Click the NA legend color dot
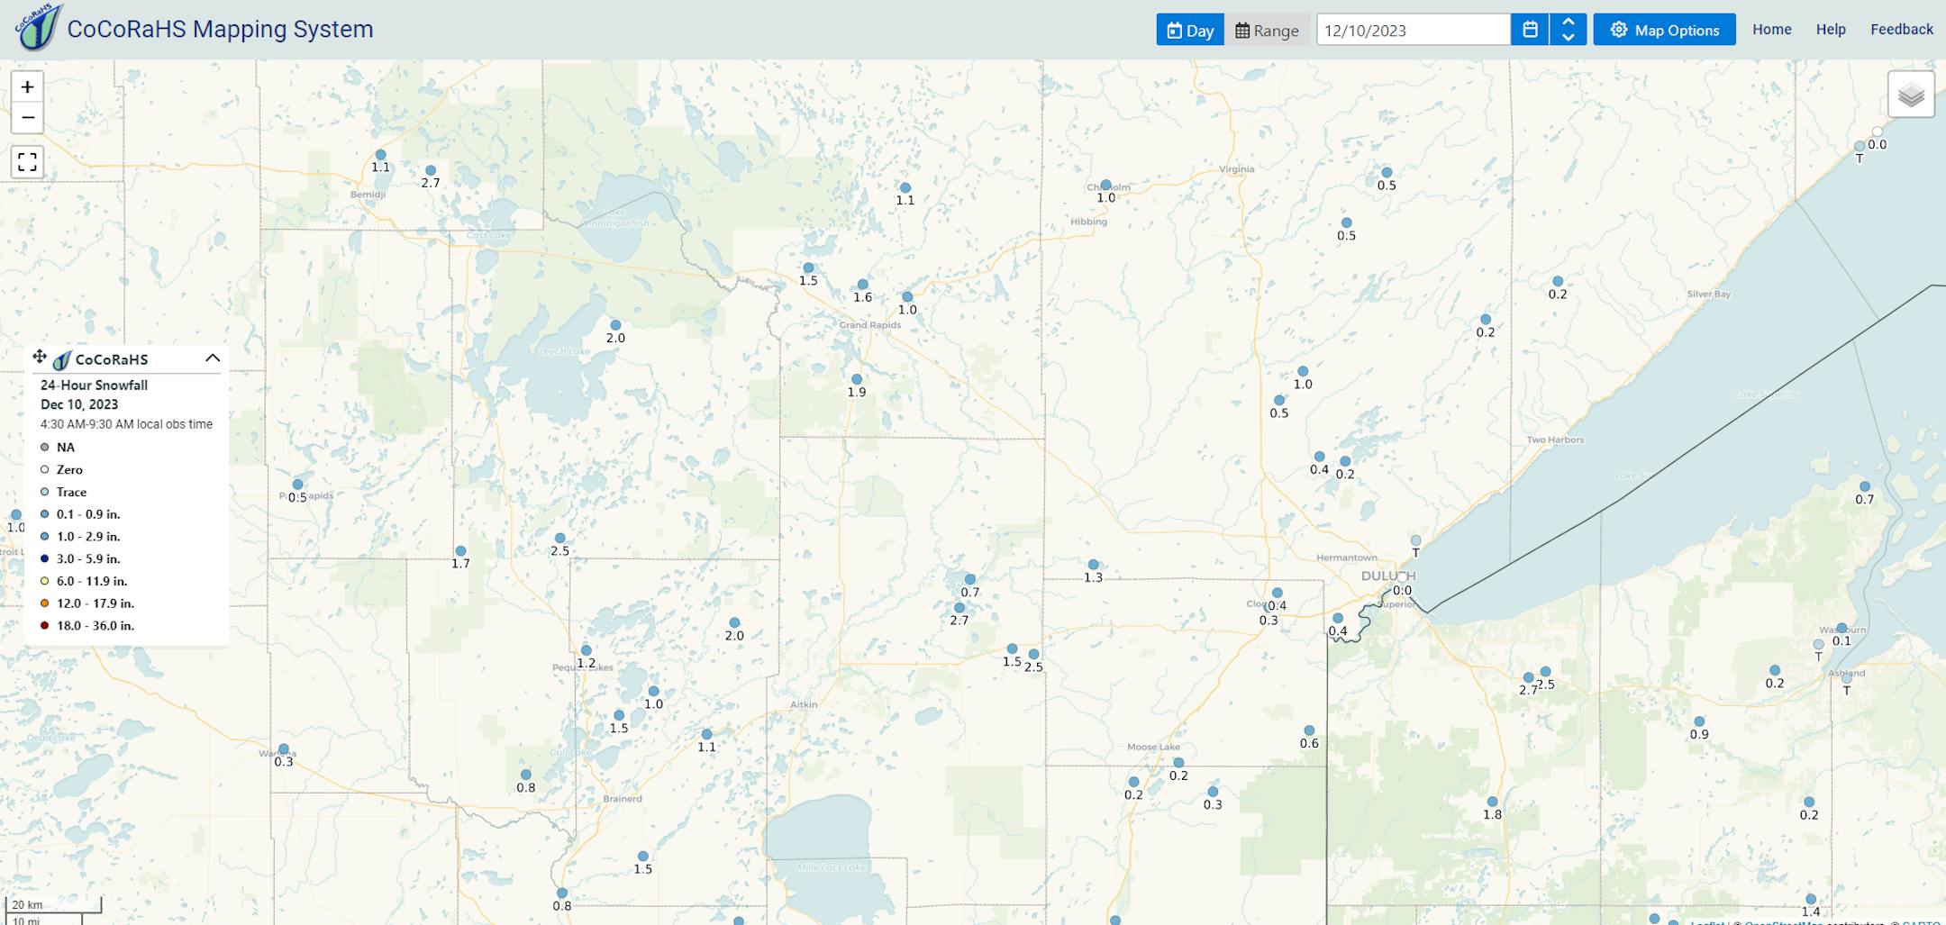1946x925 pixels. click(45, 447)
